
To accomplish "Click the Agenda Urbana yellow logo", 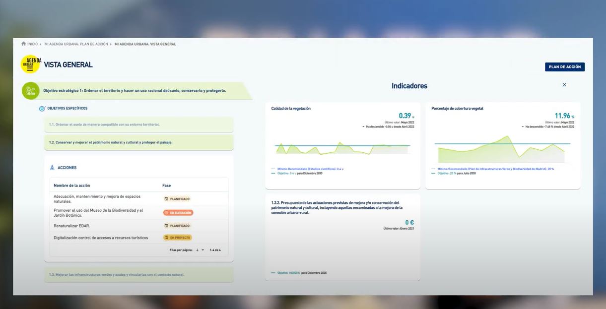I will (x=31, y=64).
